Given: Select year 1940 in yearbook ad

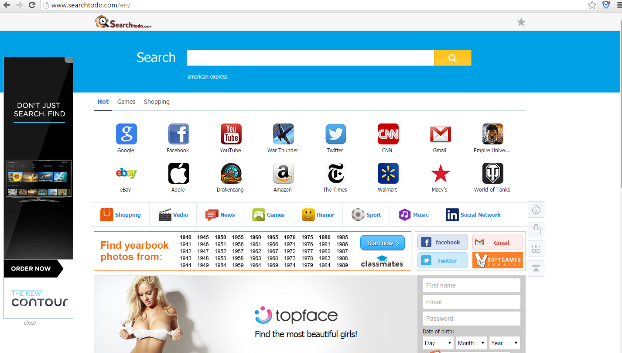Looking at the screenshot, I should [x=185, y=237].
